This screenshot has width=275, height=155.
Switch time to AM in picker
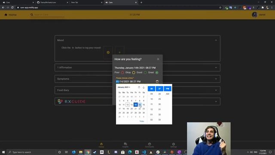168,94
